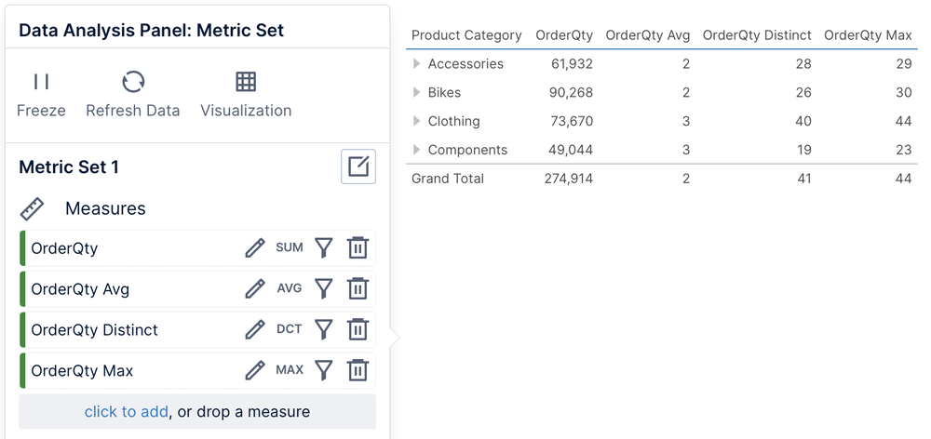This screenshot has width=931, height=439.
Task: Edit the OrderQty Distinct measure
Action: (255, 329)
